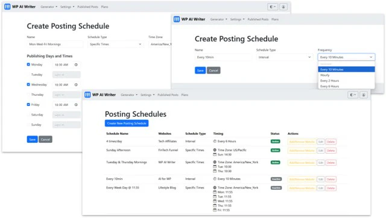Delete the Every Week Day @ 11:55 schedule
Image resolution: width=386 pixels, height=218 pixels.
click(x=331, y=188)
